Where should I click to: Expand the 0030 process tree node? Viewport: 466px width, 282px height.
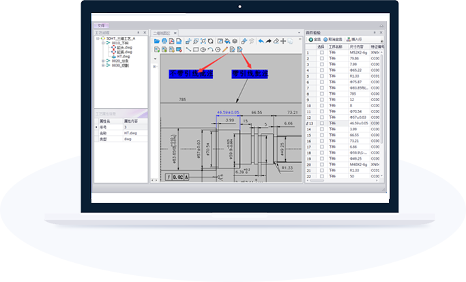(x=103, y=65)
